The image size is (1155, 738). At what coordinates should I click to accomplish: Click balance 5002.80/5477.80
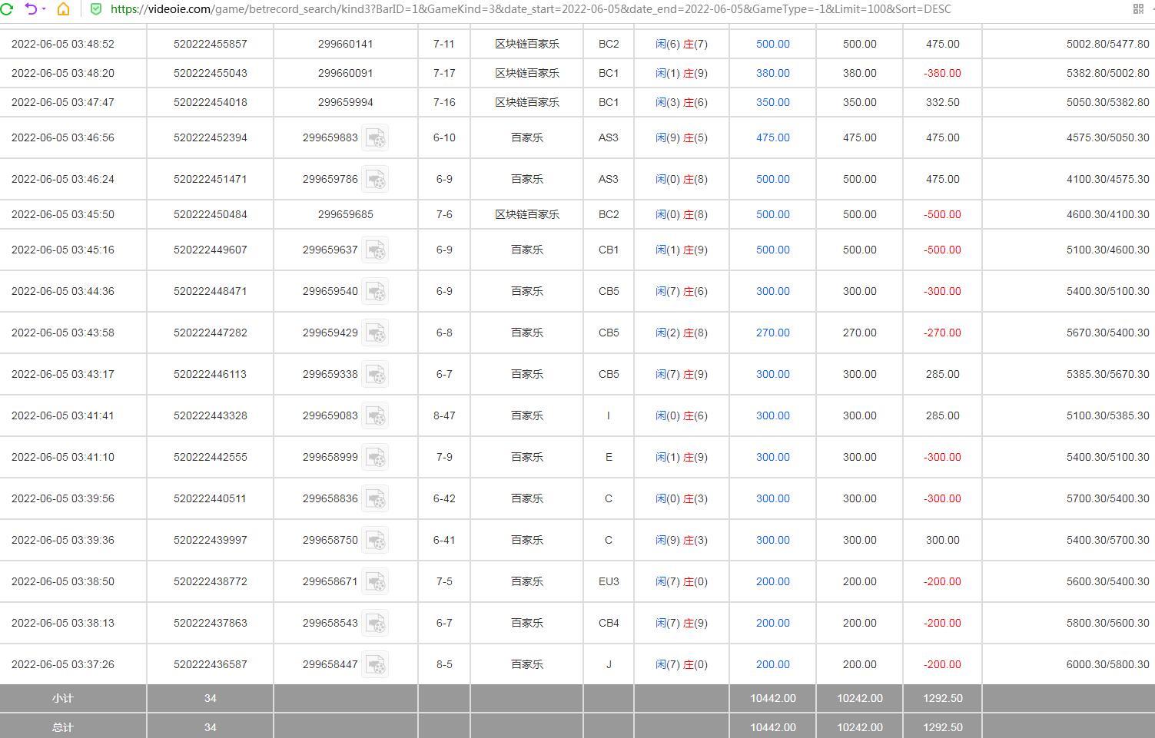pos(1108,44)
